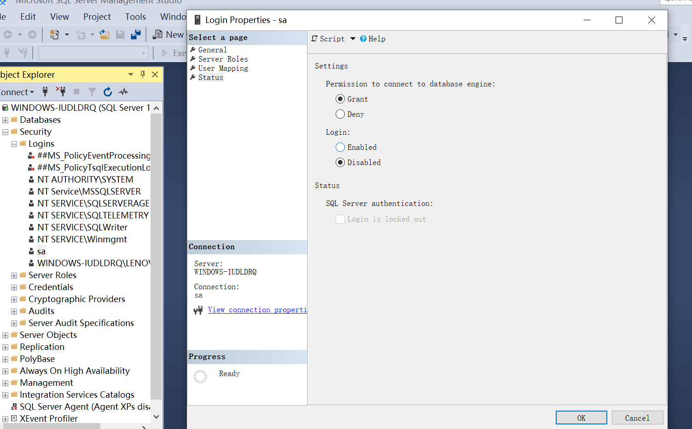Pin the Object Explorer panel

point(143,74)
